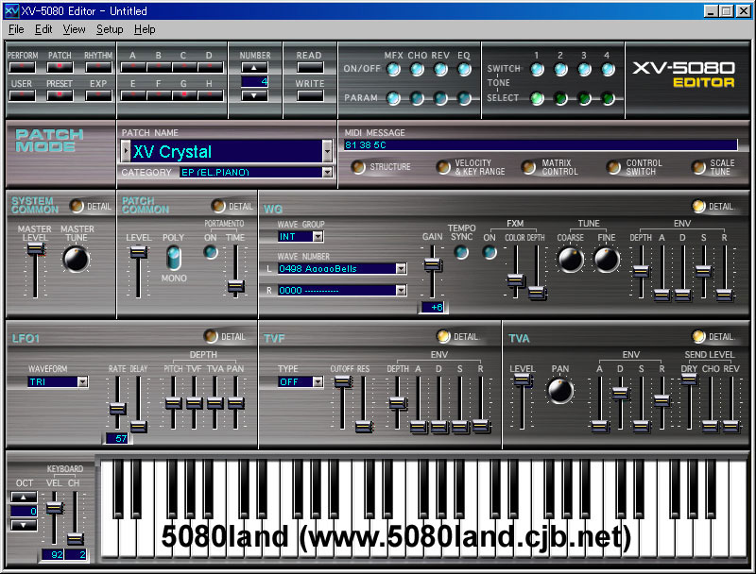The image size is (756, 574).
Task: Click the XV app icon in title bar
Action: click(11, 10)
